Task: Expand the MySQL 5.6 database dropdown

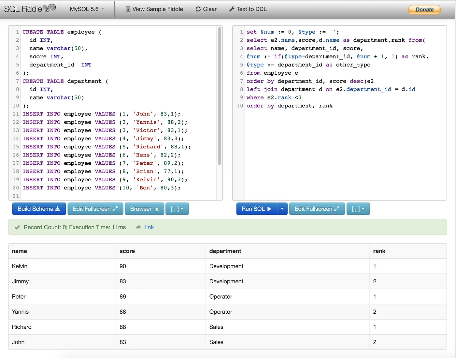Action: (87, 9)
